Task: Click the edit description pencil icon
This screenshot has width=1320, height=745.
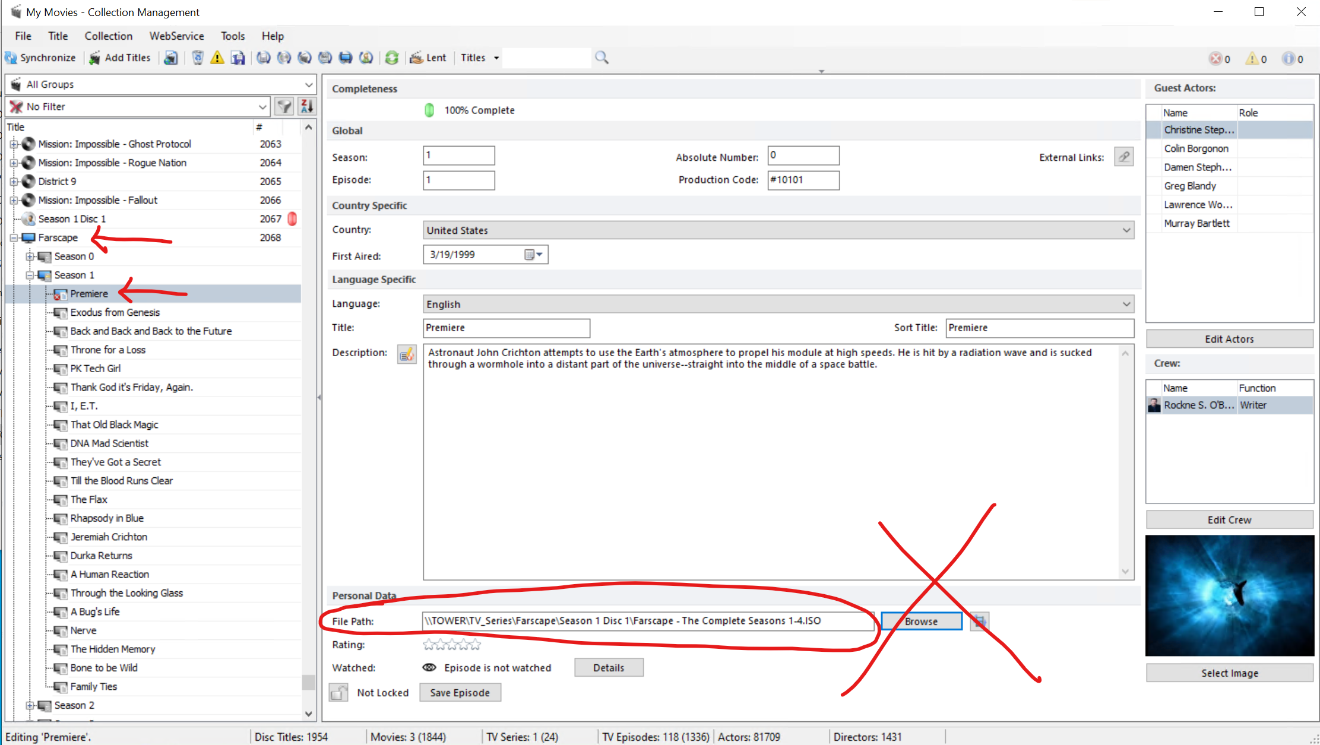Action: (x=407, y=354)
